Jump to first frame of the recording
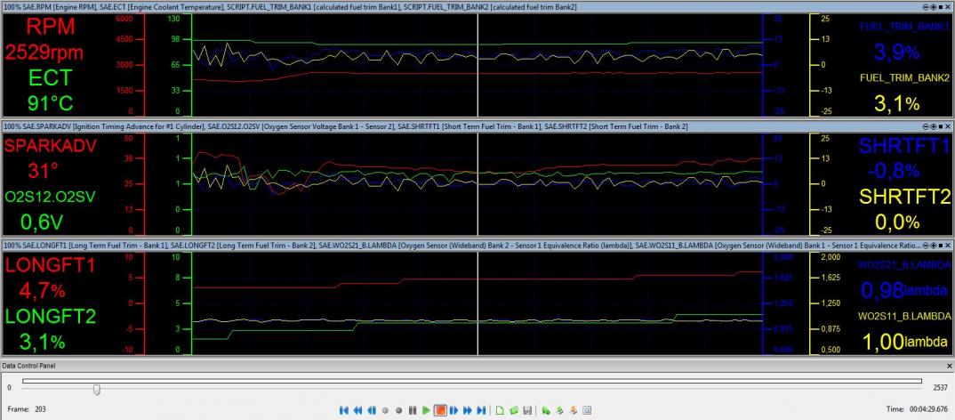 click(343, 410)
